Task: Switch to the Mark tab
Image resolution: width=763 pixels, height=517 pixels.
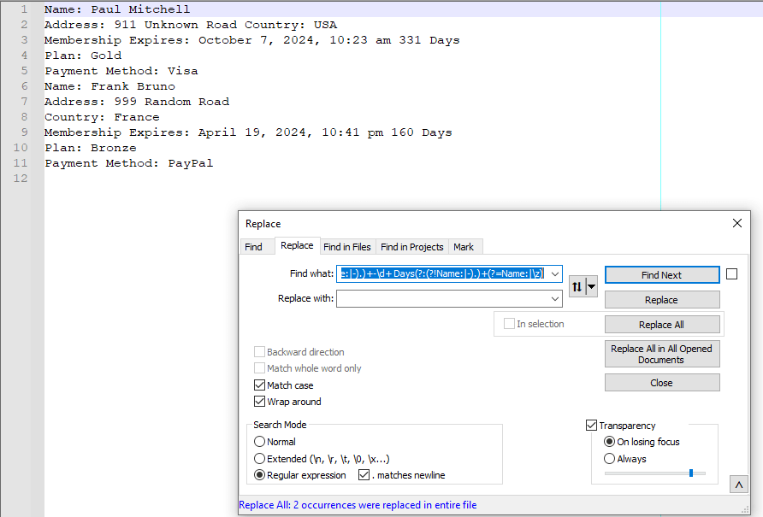Action: click(464, 246)
